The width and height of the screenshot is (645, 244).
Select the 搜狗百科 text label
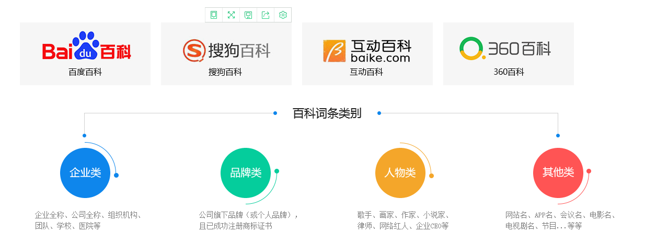point(225,72)
